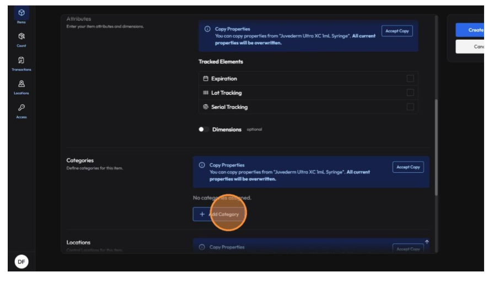Click the Lot Tracking barcode icon
Viewport: 488px width, 288px height.
[x=206, y=93]
